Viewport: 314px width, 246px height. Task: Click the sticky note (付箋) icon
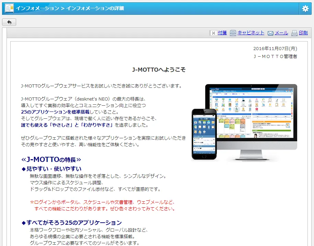click(213, 33)
